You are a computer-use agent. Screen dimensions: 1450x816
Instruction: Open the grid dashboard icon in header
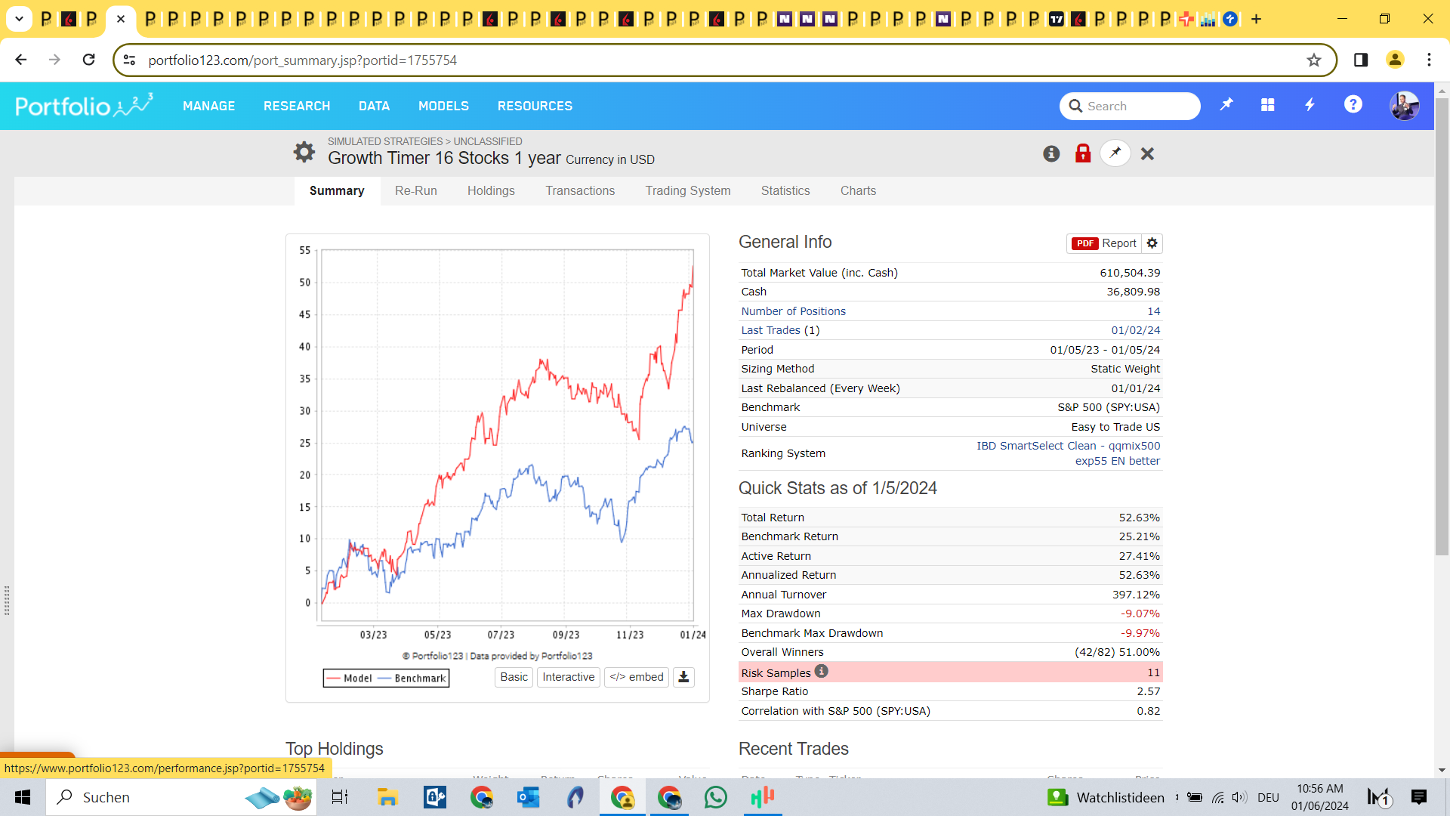pos(1268,106)
